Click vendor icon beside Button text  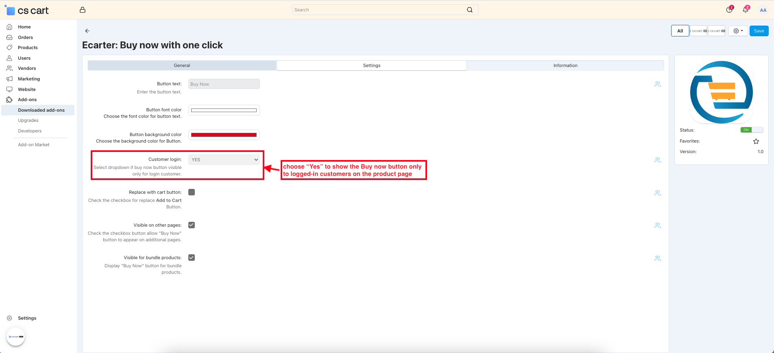(657, 84)
